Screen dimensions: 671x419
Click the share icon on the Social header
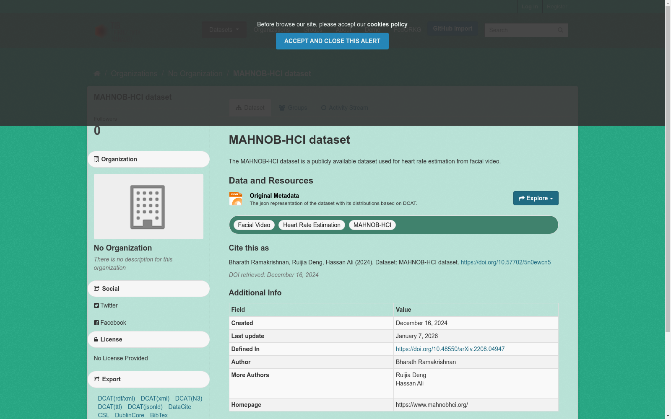96,289
